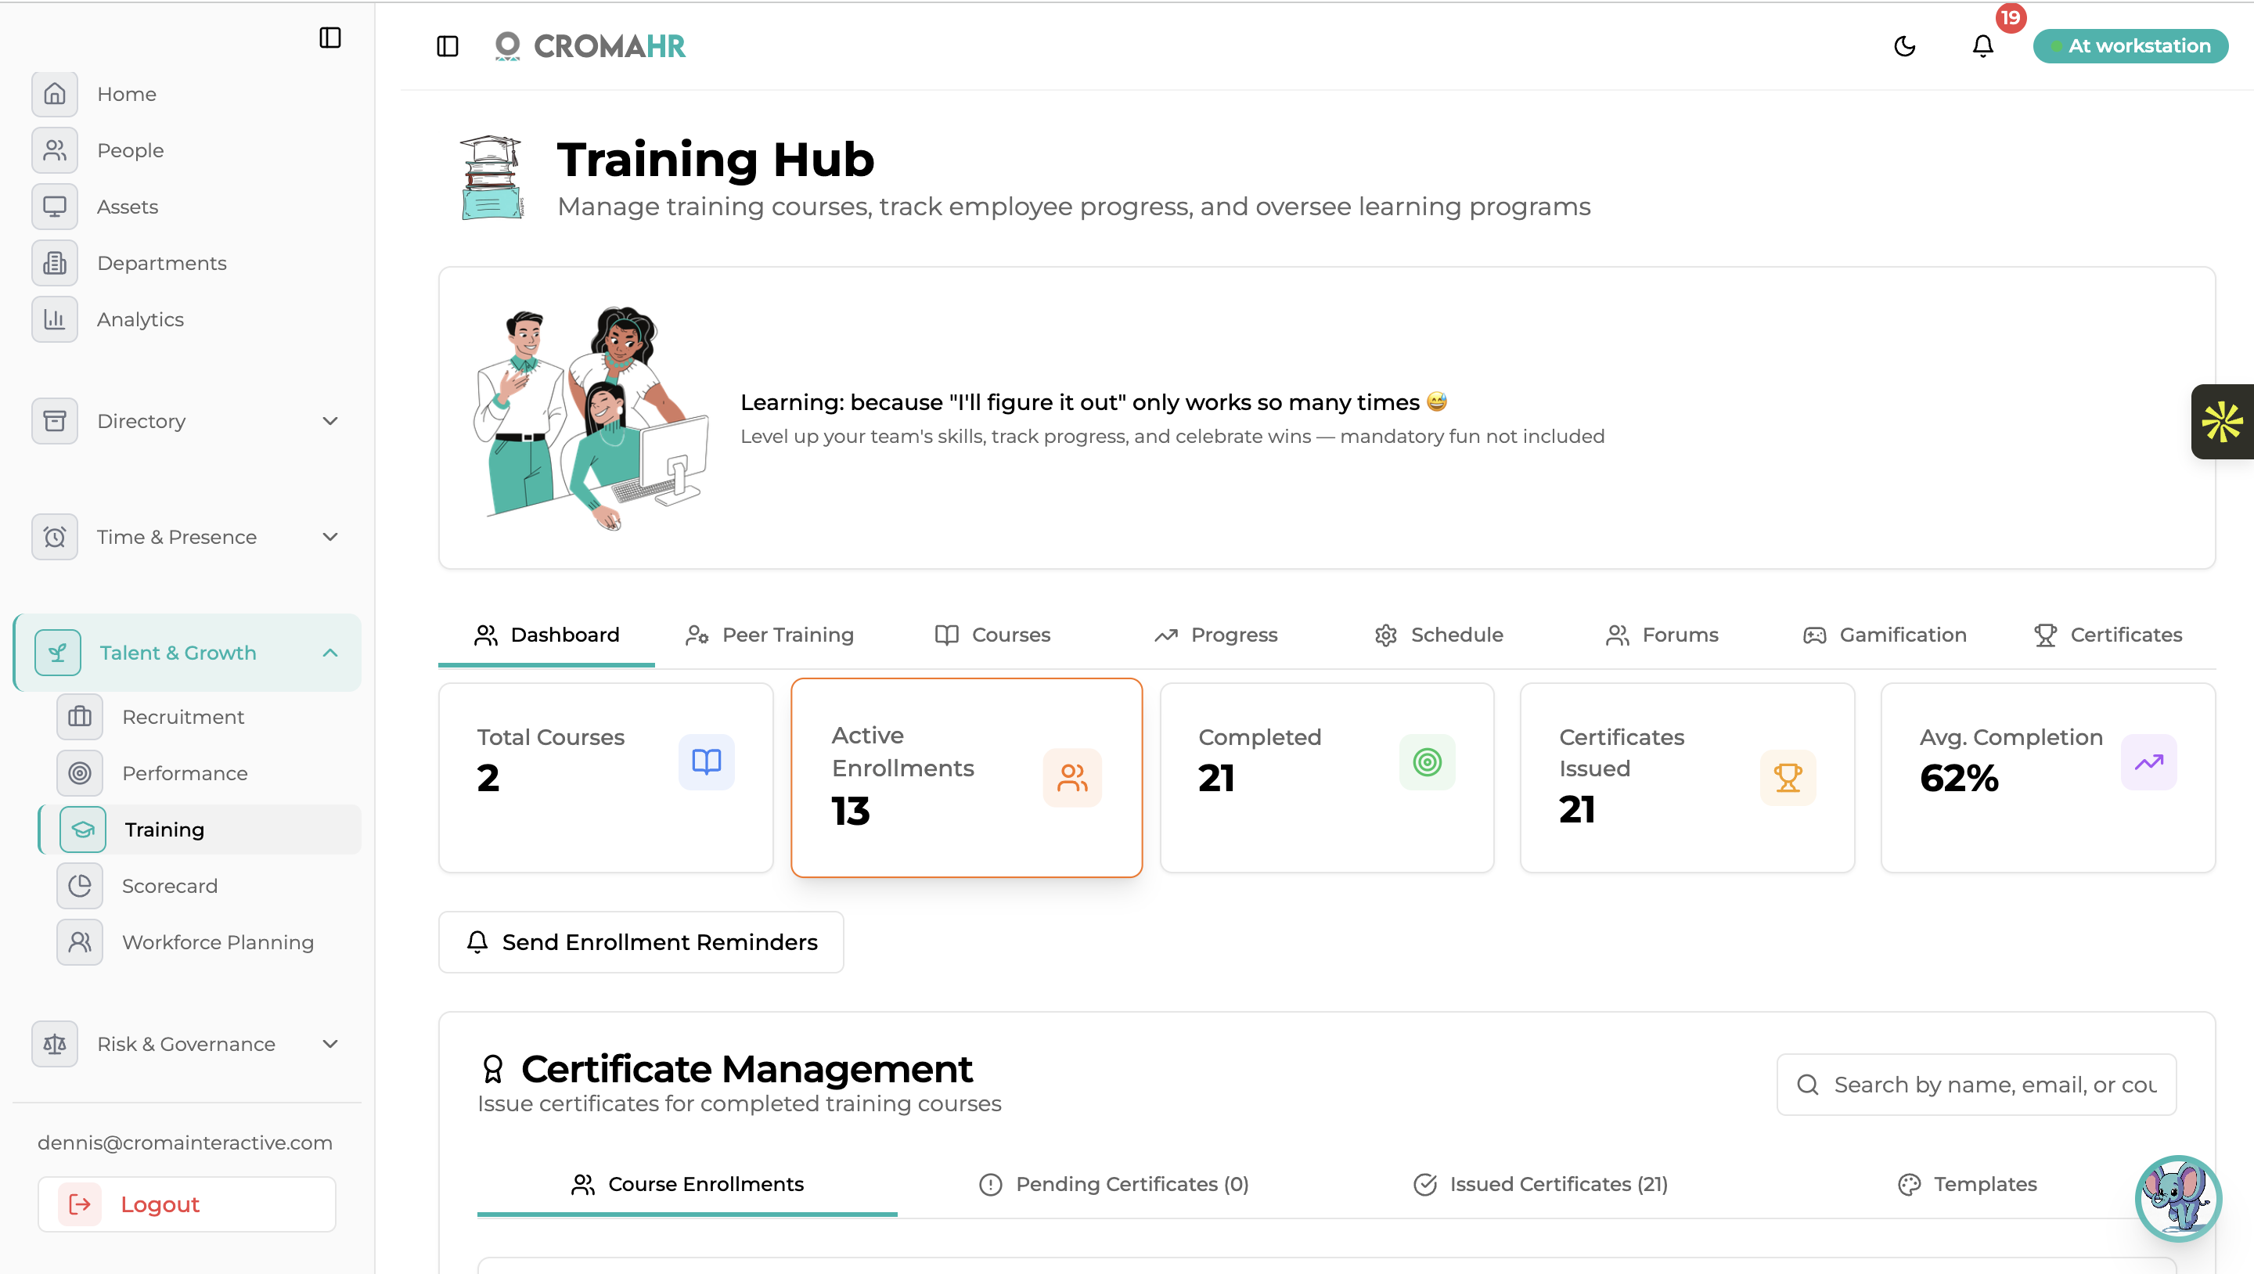Open the Schedule tab

(1438, 635)
